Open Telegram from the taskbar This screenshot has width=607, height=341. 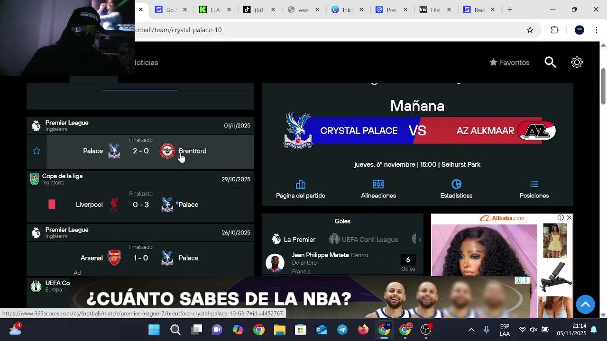tap(342, 330)
